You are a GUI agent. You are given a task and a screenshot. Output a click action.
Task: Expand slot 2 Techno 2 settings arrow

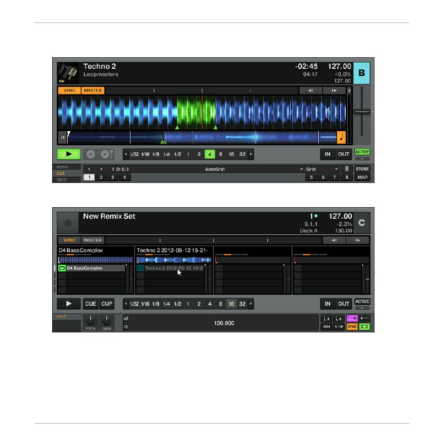[205, 265]
